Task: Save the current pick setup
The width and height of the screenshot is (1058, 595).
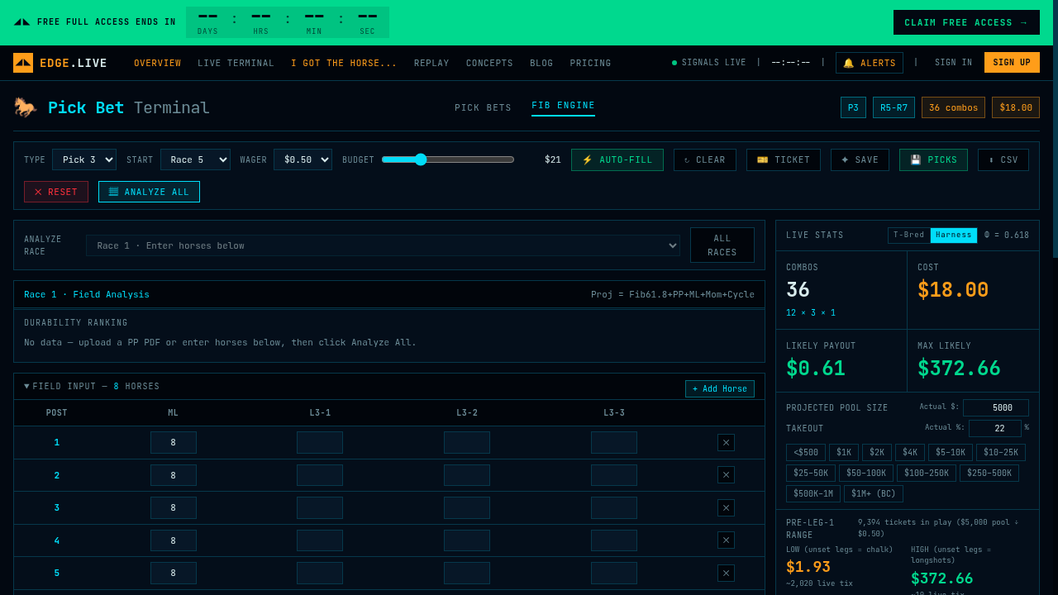Action: coord(860,160)
